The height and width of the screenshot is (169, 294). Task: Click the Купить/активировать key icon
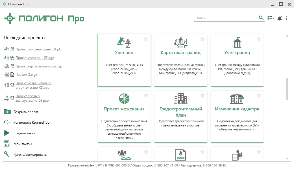click(x=7, y=154)
